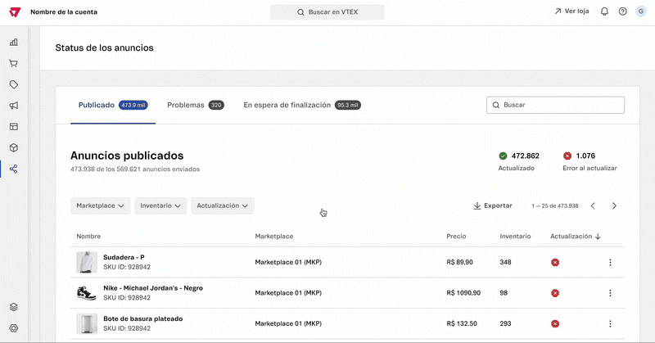The width and height of the screenshot is (655, 343).
Task: Select the En espera de finalización tab
Action: coord(301,106)
